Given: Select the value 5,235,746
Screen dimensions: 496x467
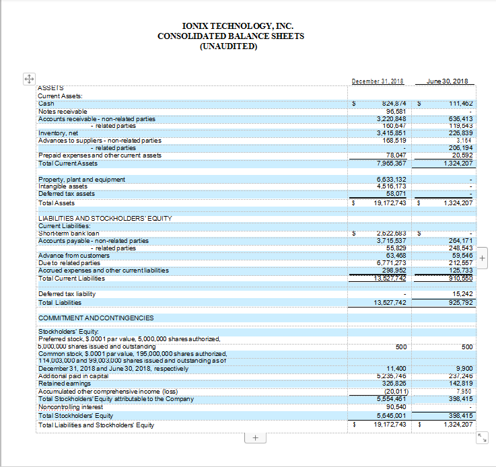Looking at the screenshot, I should pyautogui.click(x=391, y=376).
